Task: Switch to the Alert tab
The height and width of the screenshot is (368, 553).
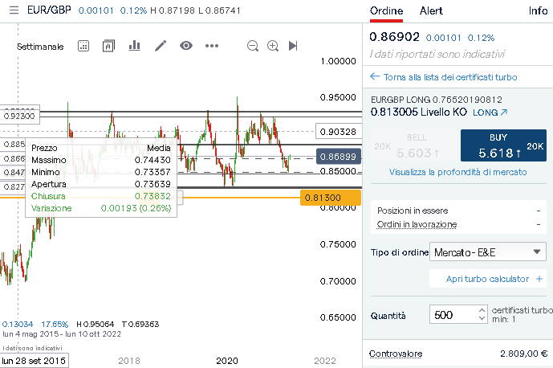Action: pos(431,10)
